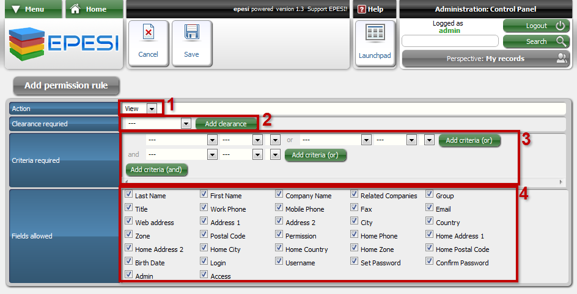
Task: Go to Home tab
Action: coord(94,9)
